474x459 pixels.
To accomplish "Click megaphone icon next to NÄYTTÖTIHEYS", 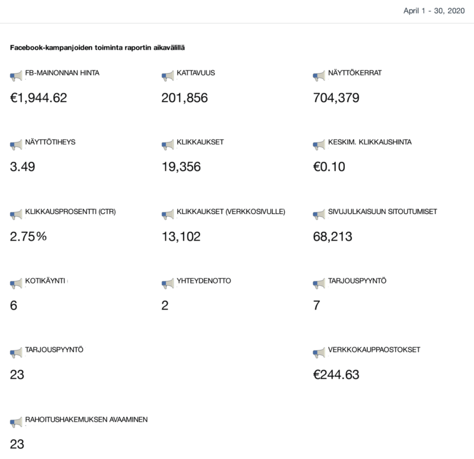I will (x=16, y=145).
